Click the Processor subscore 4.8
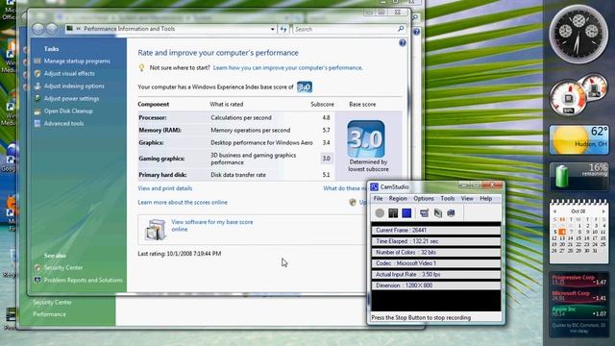 (326, 117)
